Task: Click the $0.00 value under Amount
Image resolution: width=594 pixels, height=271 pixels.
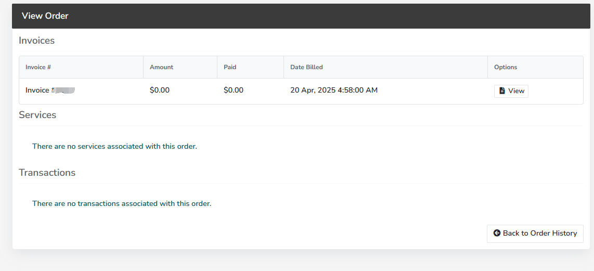Action: 160,90
